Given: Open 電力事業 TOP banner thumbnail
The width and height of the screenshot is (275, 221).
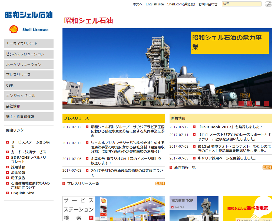Looking at the screenshot, I should 194,209.
